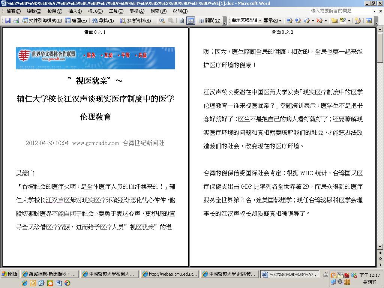
Task: Open the 工具(T) menu
Action: [116, 11]
